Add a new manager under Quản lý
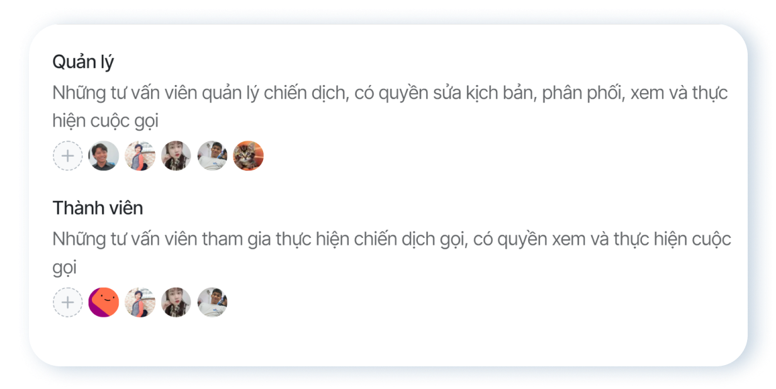The image size is (776, 389). pos(67,156)
